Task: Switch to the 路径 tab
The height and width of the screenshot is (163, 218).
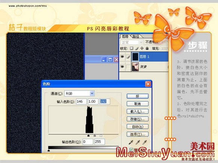Action: point(136,36)
